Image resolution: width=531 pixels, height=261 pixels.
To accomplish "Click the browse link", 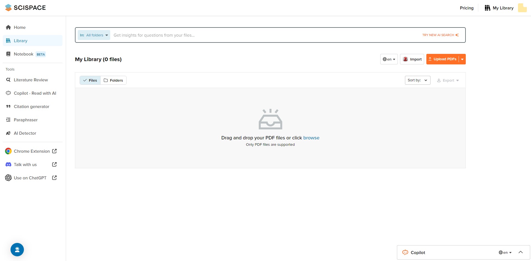I will (x=311, y=138).
